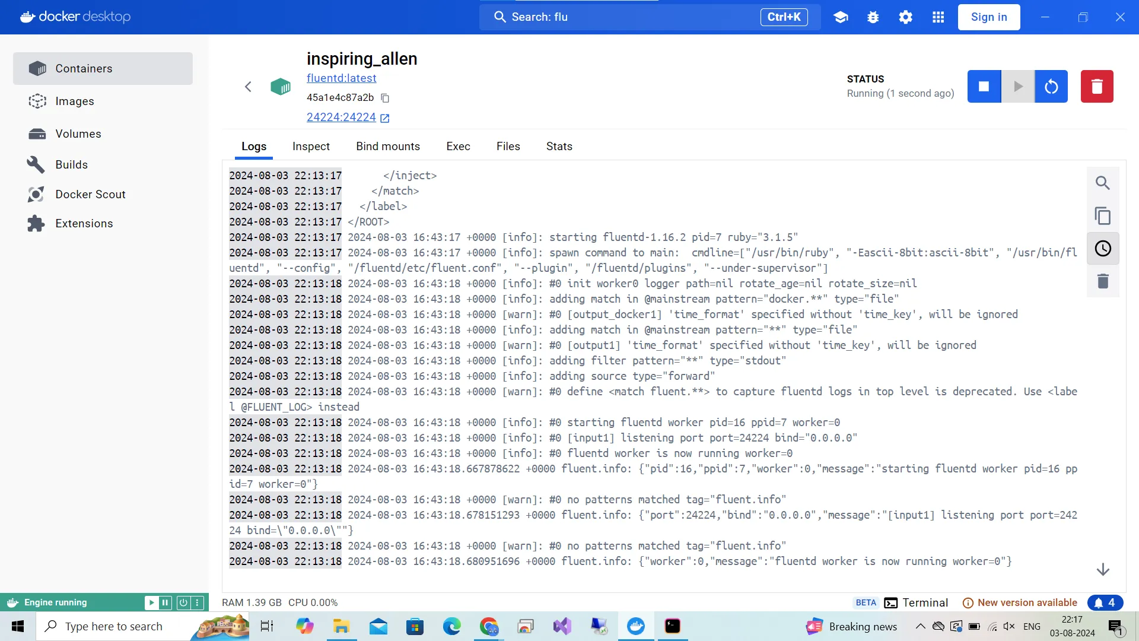
Task: Open the Terminal panel
Action: point(917,603)
